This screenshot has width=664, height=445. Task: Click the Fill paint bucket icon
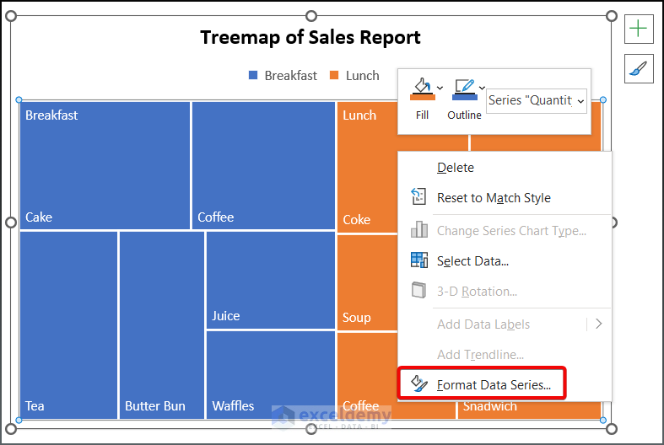(421, 88)
